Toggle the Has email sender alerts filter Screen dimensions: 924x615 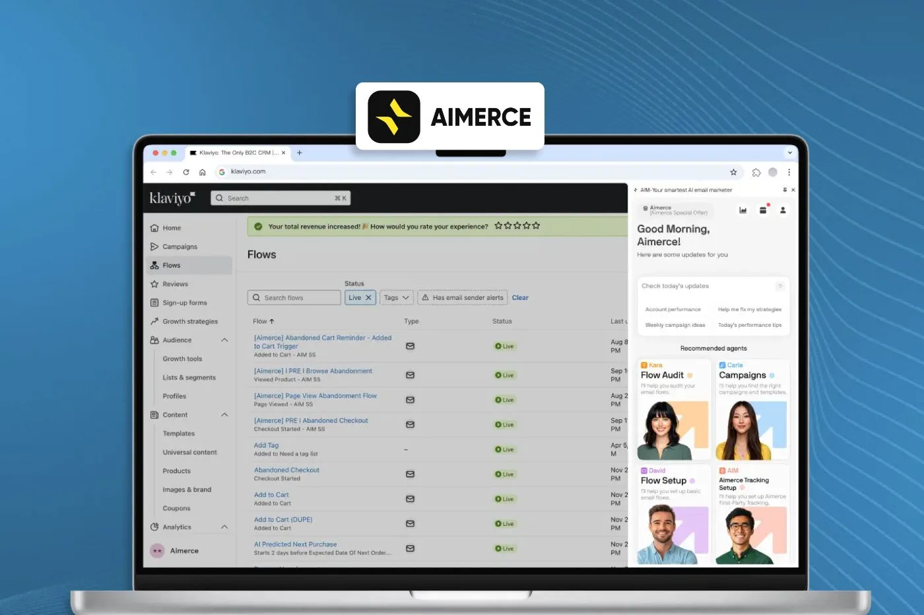click(x=463, y=298)
